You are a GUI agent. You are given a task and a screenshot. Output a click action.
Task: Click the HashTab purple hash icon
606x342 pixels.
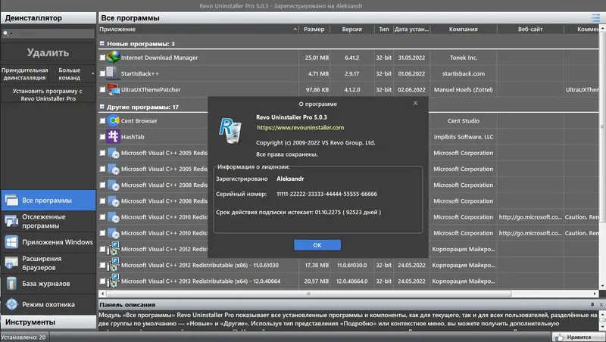tap(113, 137)
